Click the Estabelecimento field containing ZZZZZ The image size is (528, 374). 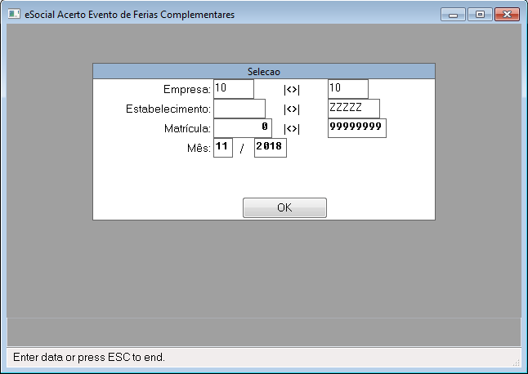click(354, 109)
